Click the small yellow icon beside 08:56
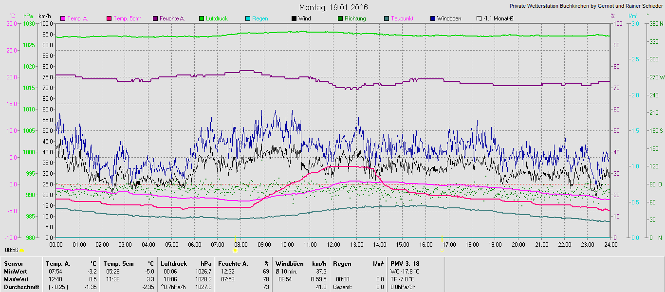 pos(21,250)
